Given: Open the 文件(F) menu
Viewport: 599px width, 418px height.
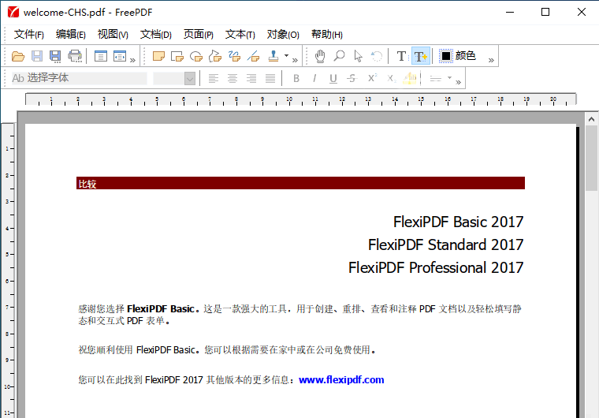Looking at the screenshot, I should pyautogui.click(x=29, y=35).
